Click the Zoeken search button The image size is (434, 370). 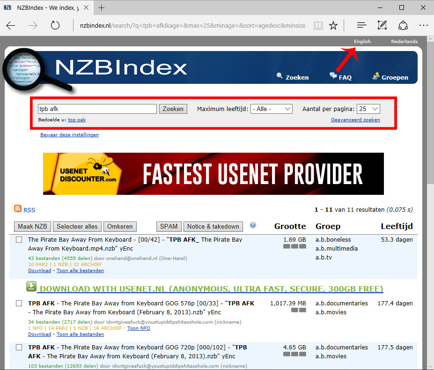pyautogui.click(x=173, y=109)
